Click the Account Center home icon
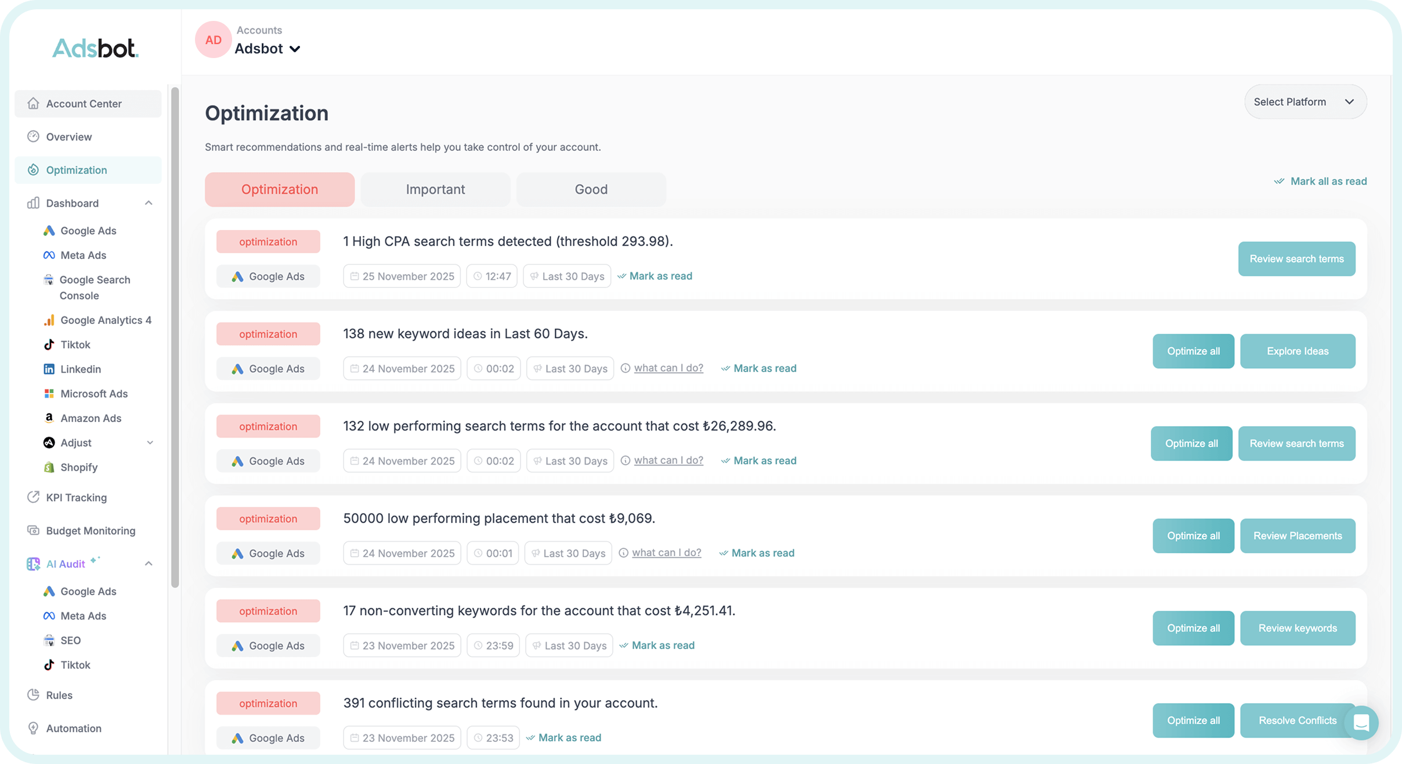The image size is (1402, 764). [x=33, y=103]
